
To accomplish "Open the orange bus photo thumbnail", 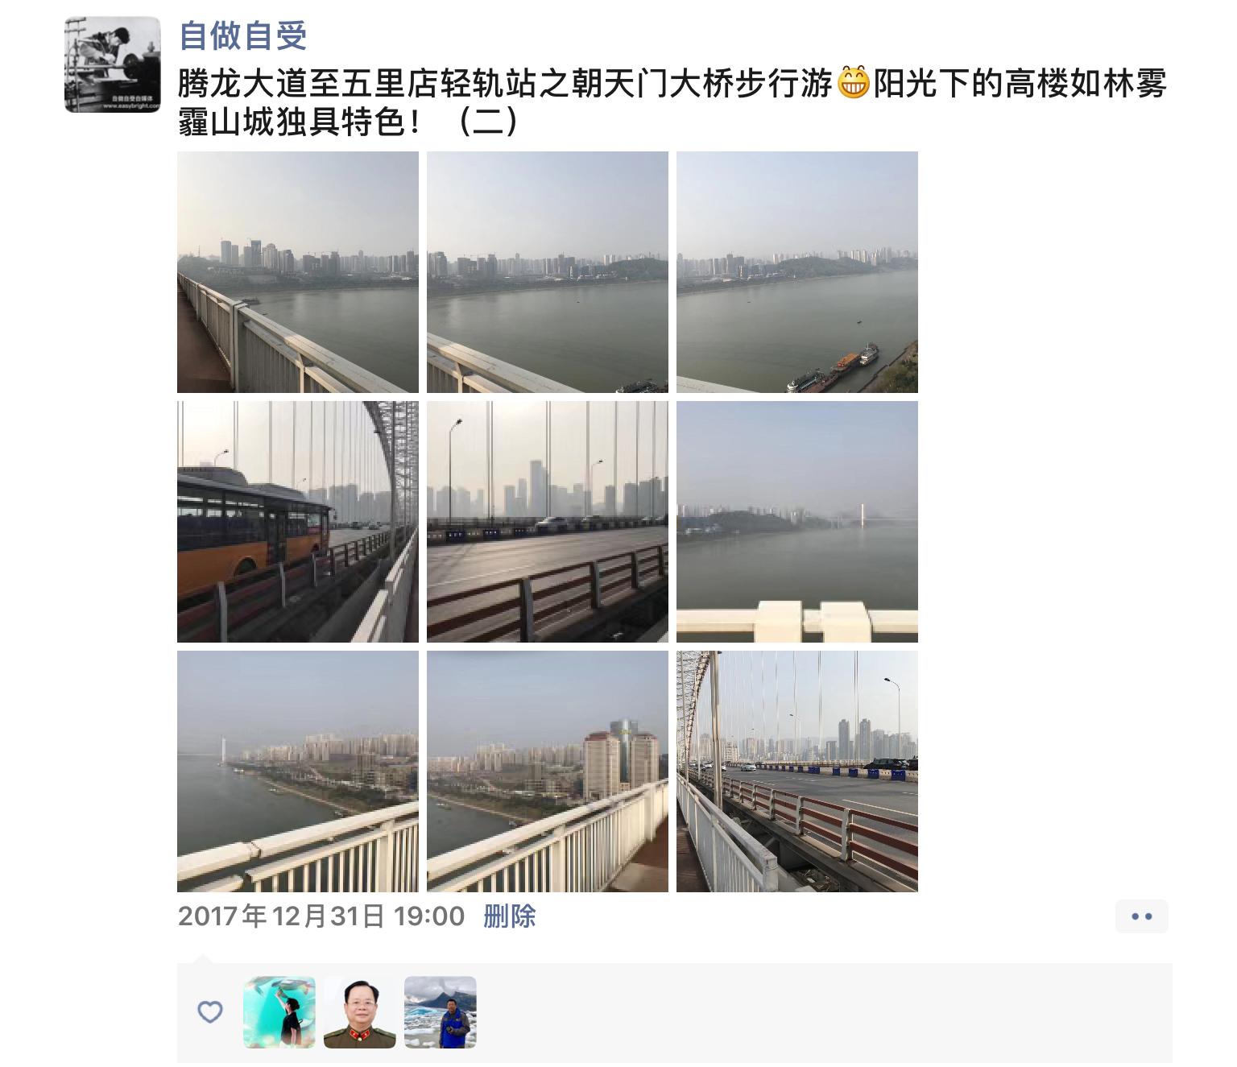I will 298,522.
